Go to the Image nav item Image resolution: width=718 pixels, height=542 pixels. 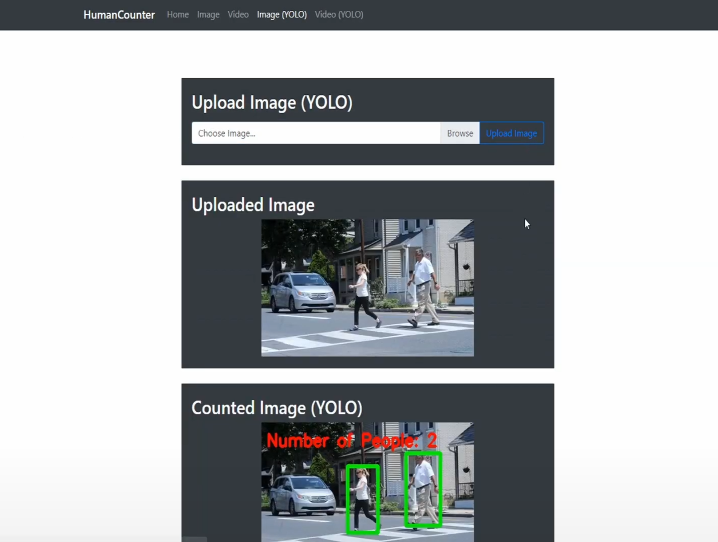click(208, 14)
